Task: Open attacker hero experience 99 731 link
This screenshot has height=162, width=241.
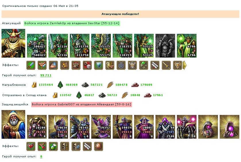Action: (x=46, y=75)
